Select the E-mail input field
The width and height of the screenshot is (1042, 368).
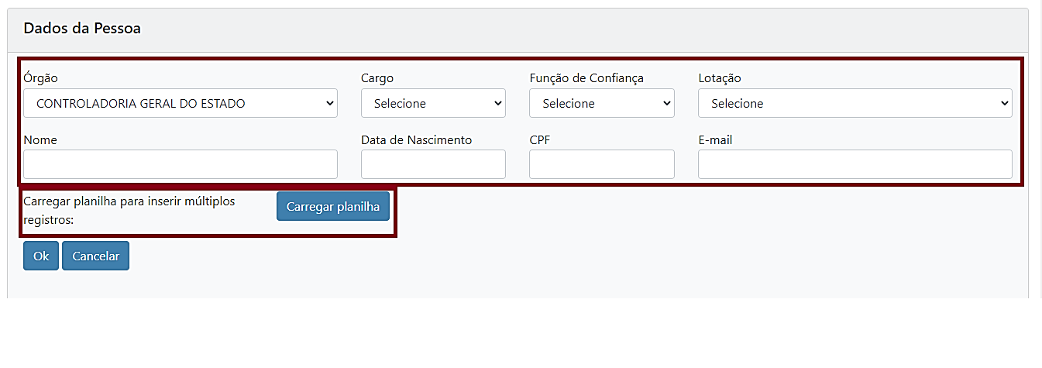coord(855,164)
